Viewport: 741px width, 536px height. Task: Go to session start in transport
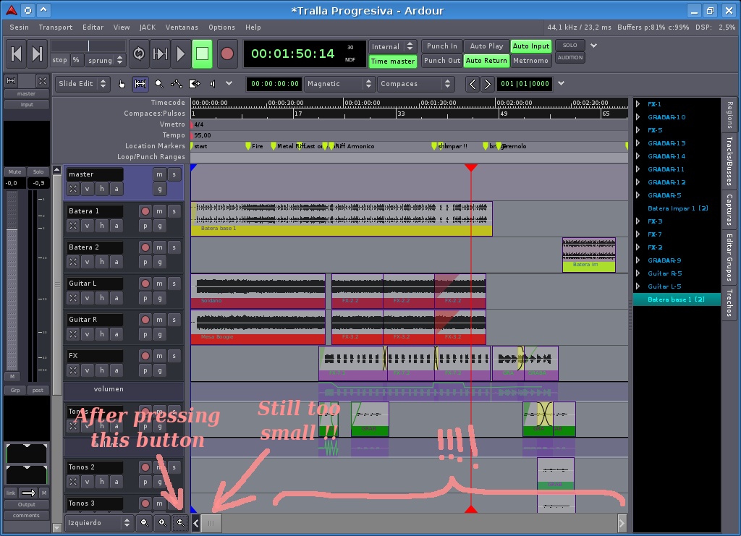[x=16, y=54]
